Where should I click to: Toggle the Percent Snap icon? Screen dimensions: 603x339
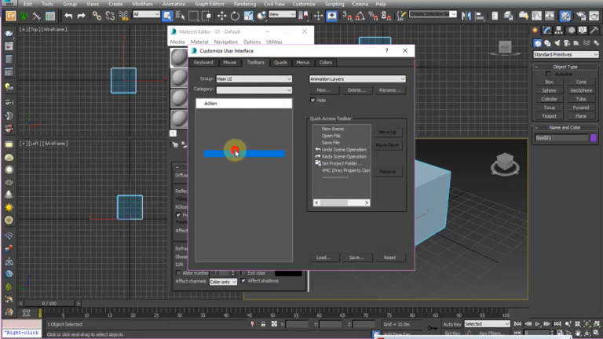tap(373, 16)
